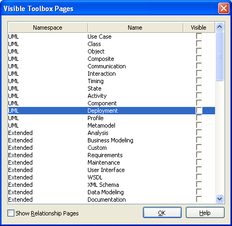
Task: Click the OK button
Action: coord(162,213)
